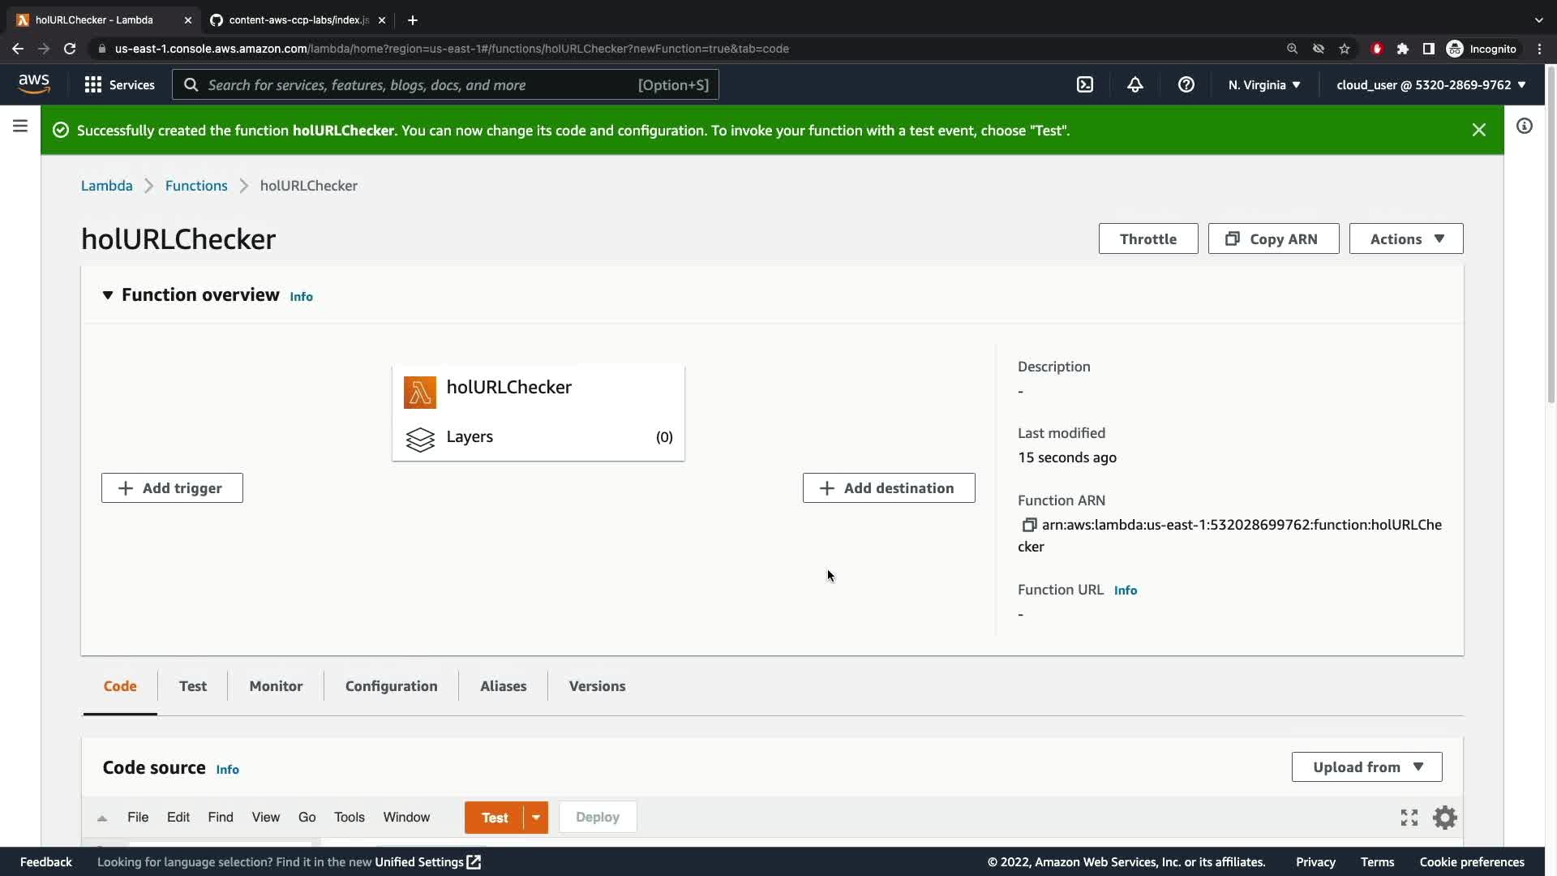Open the AWS CloudShell icon

click(1085, 84)
